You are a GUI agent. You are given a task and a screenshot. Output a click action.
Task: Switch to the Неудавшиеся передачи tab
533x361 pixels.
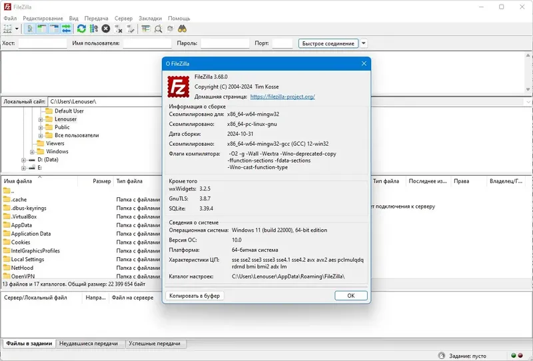[89, 344]
